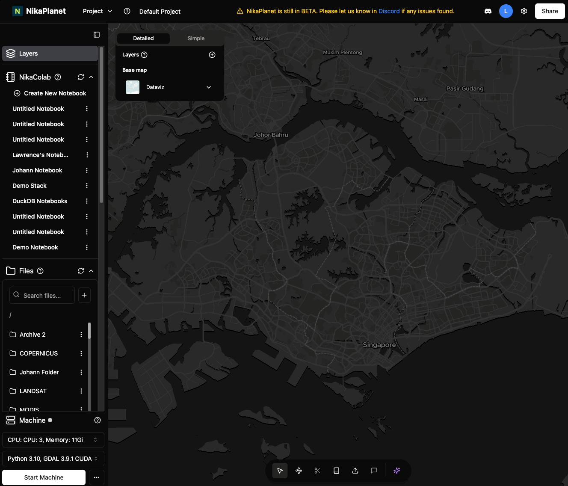Viewport: 568px width, 486px height.
Task: Click the Discord icon in header
Action: (x=488, y=12)
